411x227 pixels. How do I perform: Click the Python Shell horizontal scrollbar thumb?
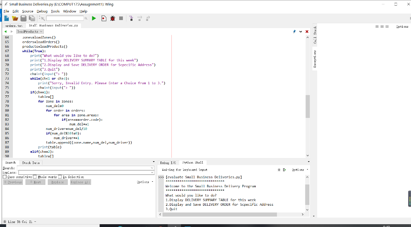[x=220, y=215]
